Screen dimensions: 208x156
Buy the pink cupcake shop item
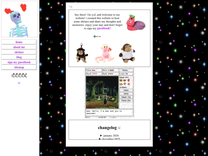click(129, 84)
